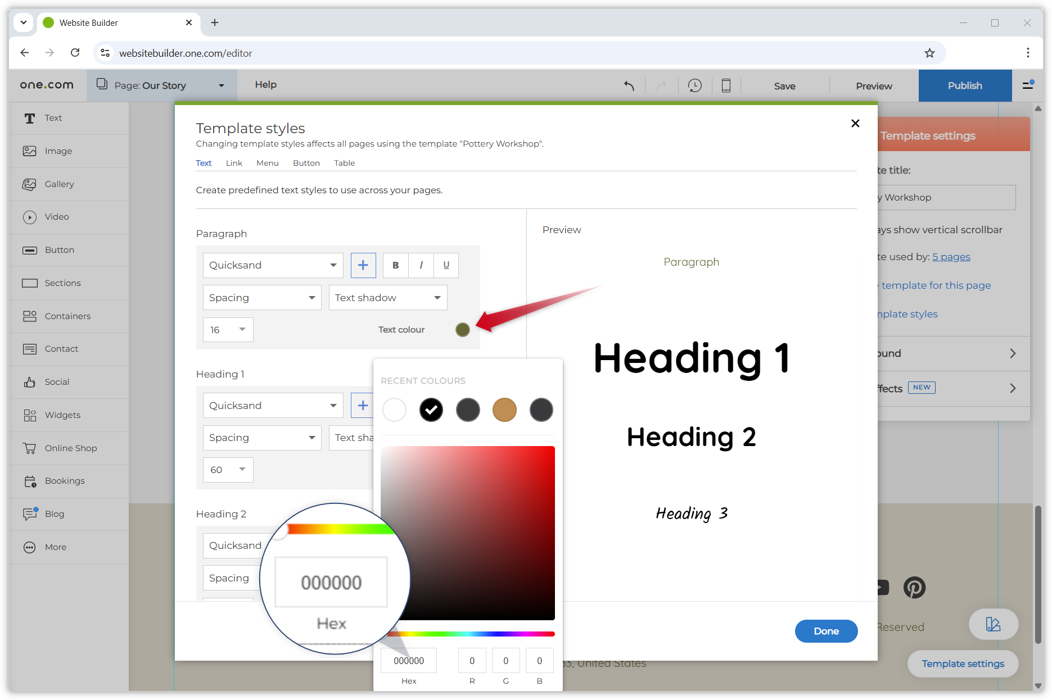Toggle underline formatting for Paragraph style
The width and height of the screenshot is (1052, 700).
tap(446, 265)
